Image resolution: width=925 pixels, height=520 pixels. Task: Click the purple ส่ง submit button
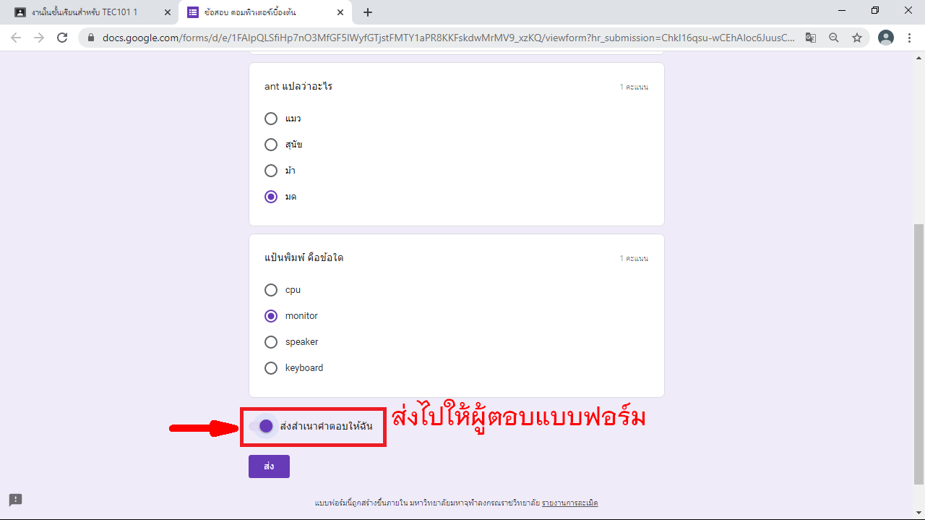click(269, 466)
